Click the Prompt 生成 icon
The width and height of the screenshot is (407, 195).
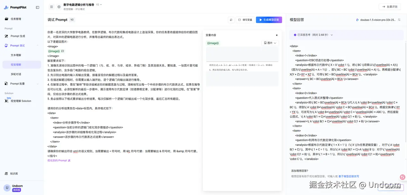tap(7, 36)
